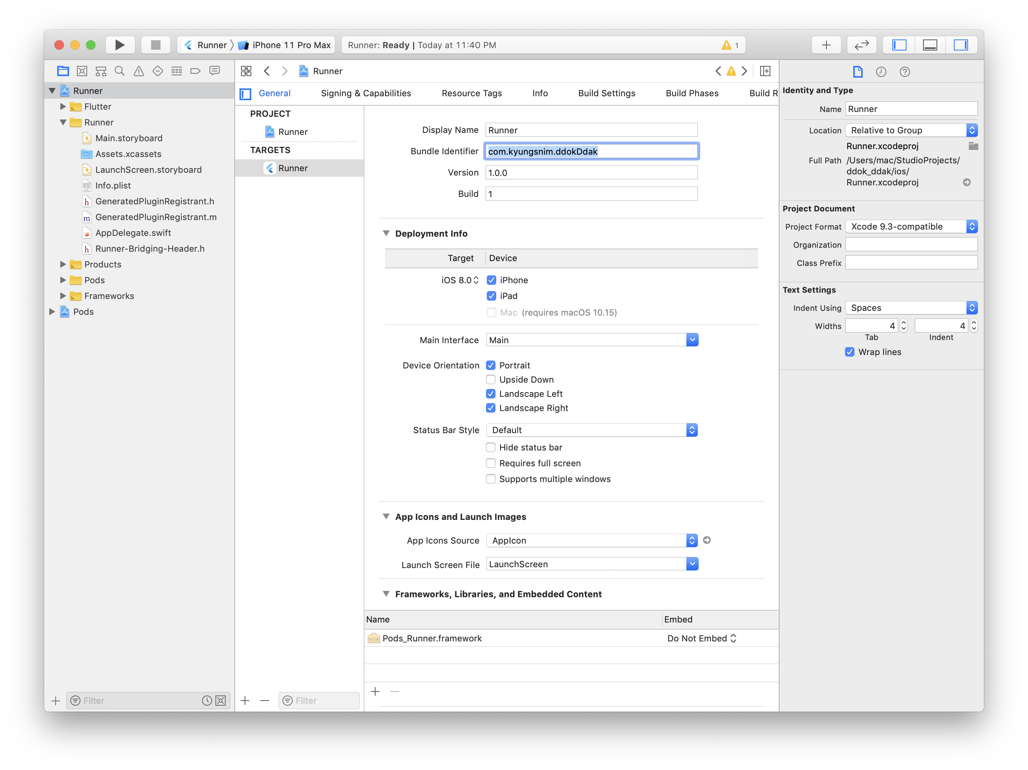
Task: Click the Stop button in toolbar
Action: click(156, 45)
